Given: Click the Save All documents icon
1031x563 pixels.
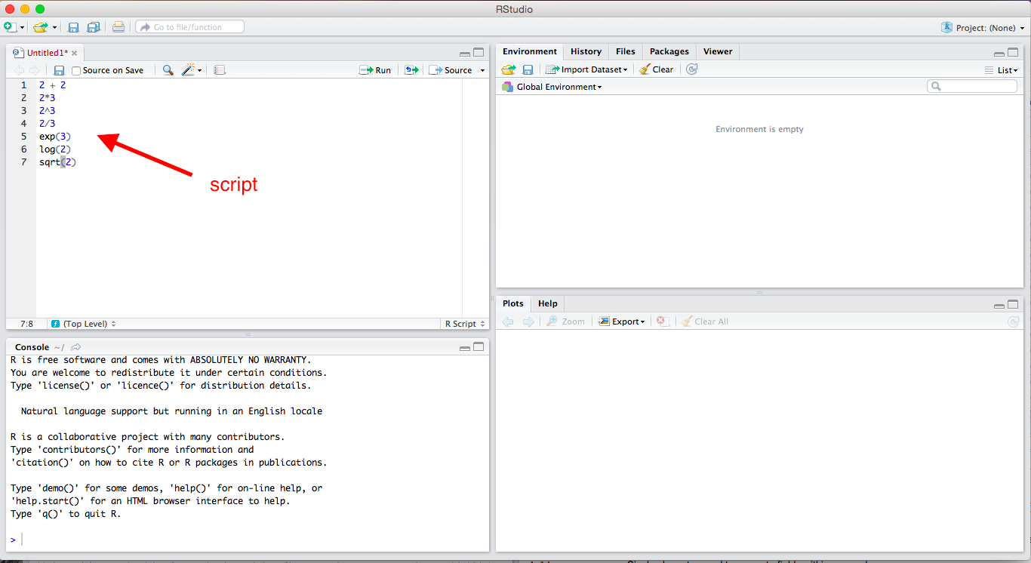Looking at the screenshot, I should [94, 27].
